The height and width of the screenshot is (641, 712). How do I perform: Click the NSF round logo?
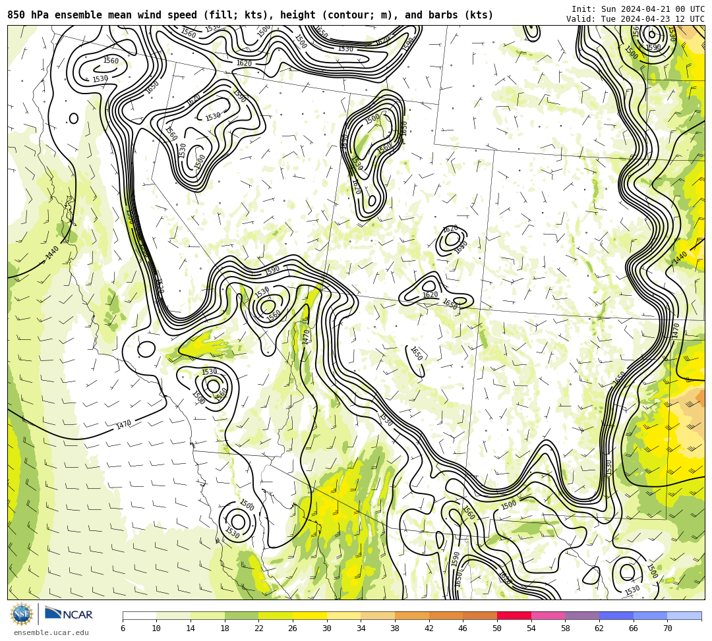coord(22,614)
